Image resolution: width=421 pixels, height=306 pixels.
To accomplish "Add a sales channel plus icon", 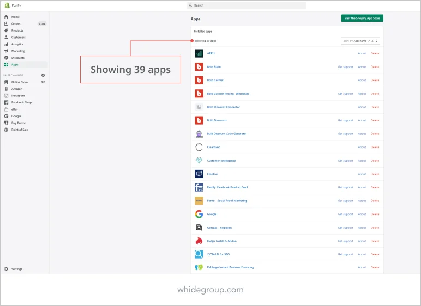I will click(43, 75).
